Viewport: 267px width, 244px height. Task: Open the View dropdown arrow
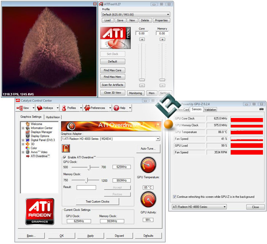(x=34, y=108)
